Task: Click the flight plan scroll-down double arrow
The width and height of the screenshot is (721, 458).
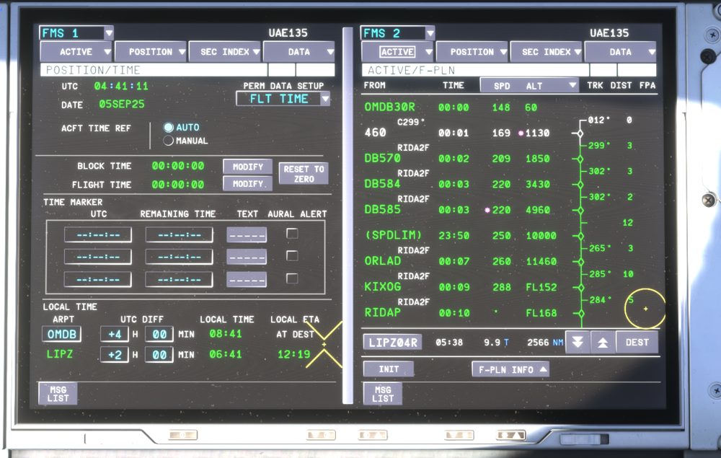Action: (578, 341)
